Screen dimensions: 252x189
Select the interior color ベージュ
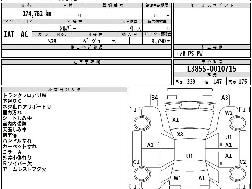tap(92, 41)
